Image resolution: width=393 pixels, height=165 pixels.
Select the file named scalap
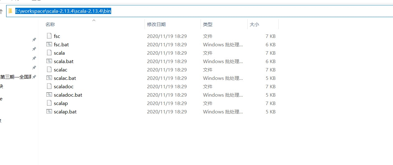pyautogui.click(x=61, y=103)
